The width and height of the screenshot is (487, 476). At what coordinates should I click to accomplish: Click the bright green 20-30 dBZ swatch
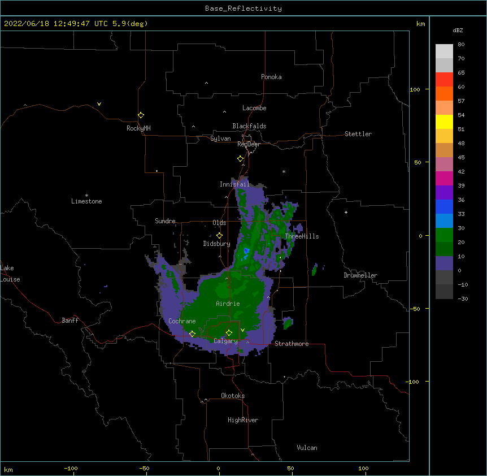click(444, 235)
